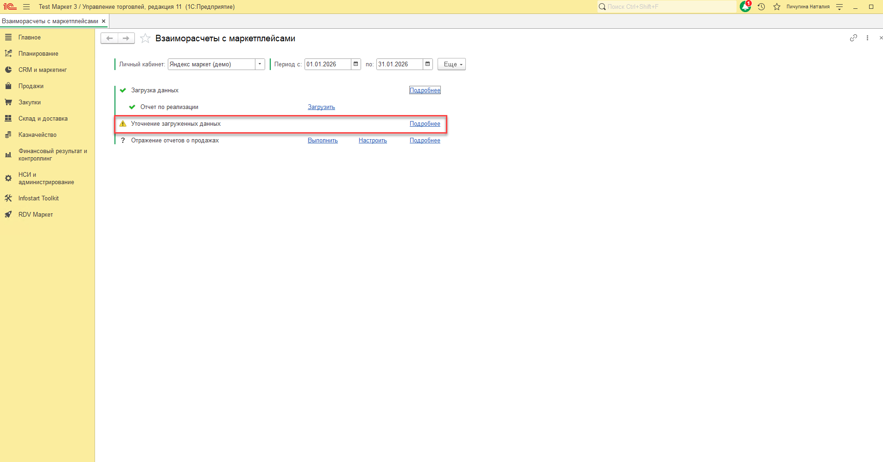Click the period end date field
Screen dimensions: 883x462
point(400,64)
